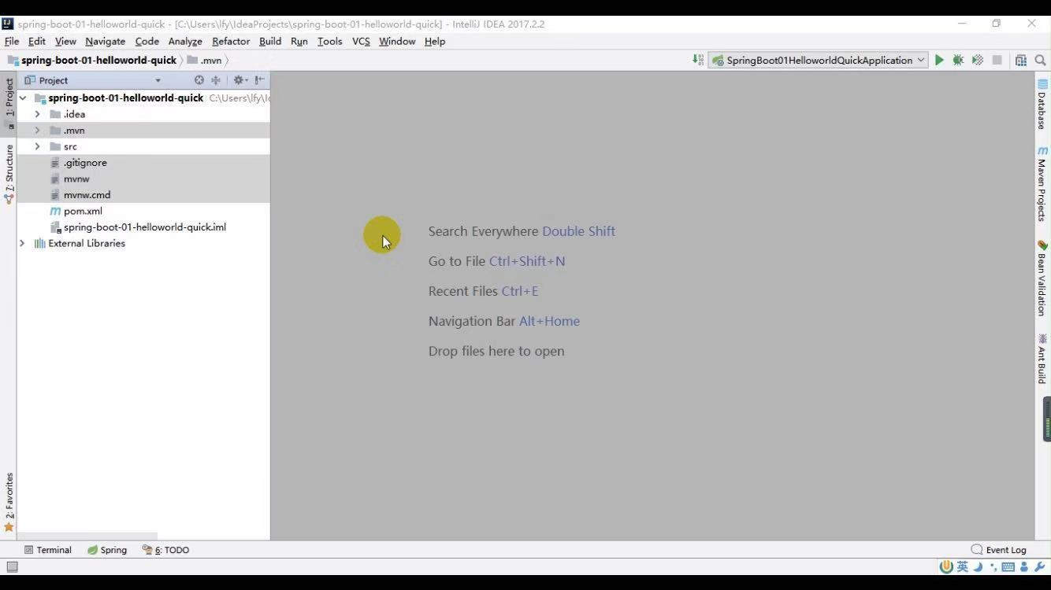Run with coverage icon in toolbar
Screen dimensions: 1051x590
(x=978, y=60)
